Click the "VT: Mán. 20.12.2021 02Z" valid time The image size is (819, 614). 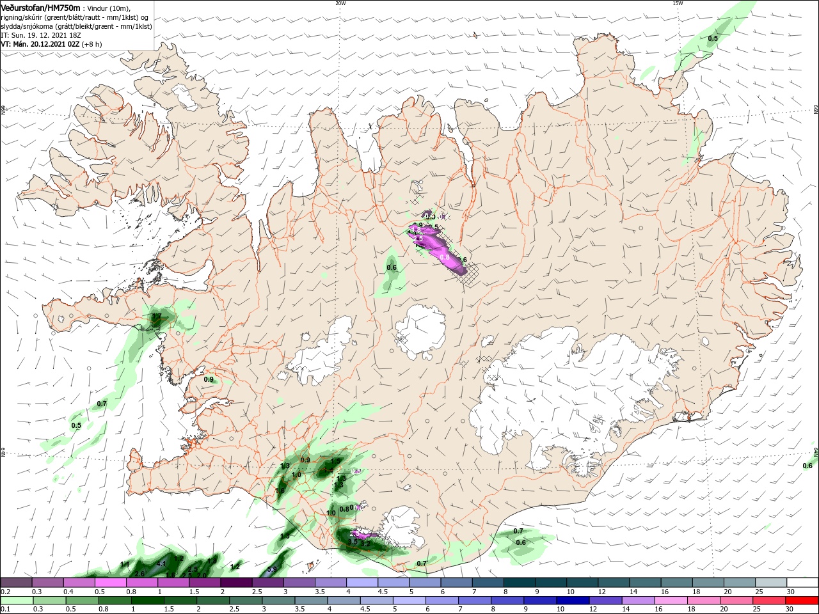[x=40, y=44]
